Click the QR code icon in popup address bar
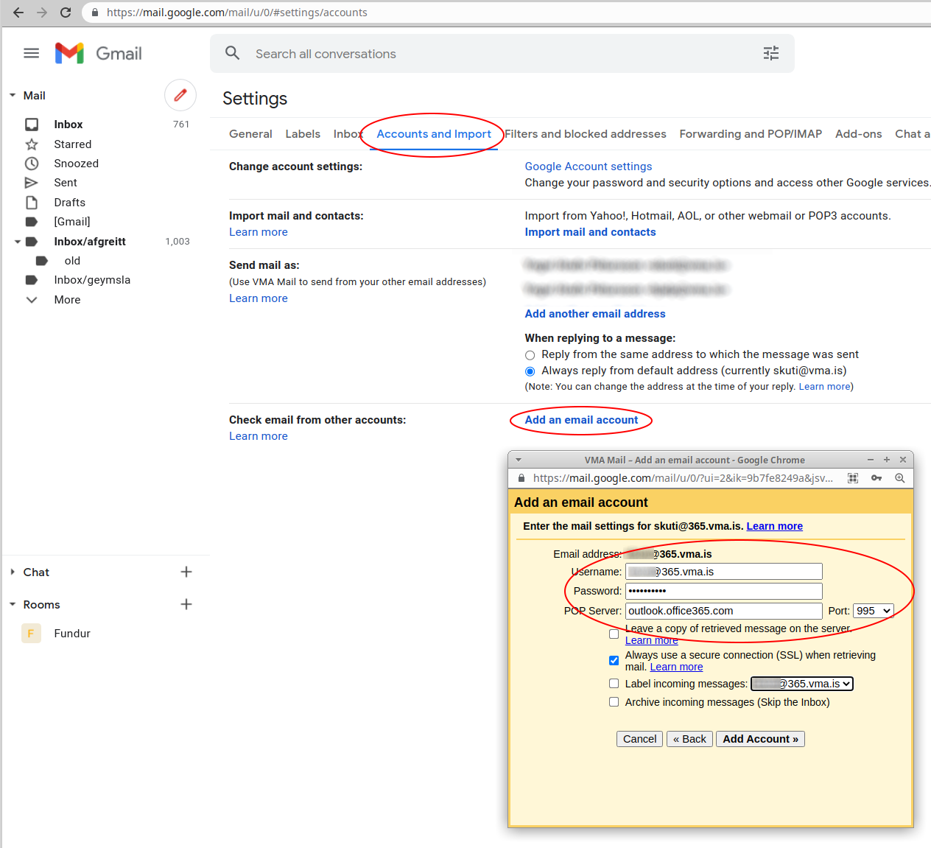The height and width of the screenshot is (848, 931). (x=853, y=478)
